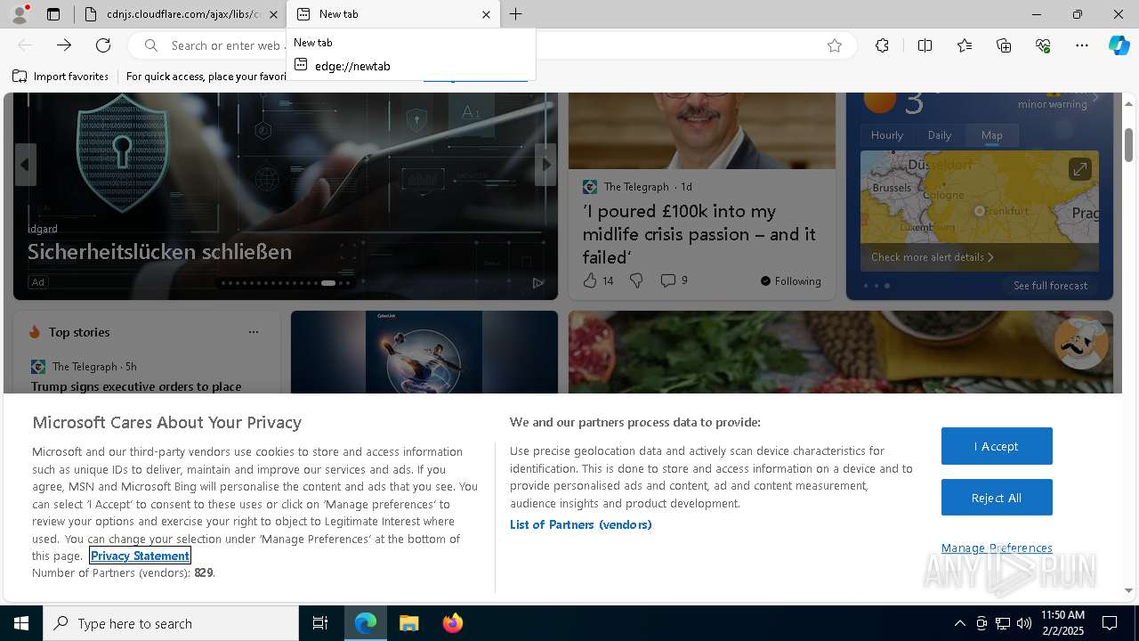Launch Firefox from taskbar
The width and height of the screenshot is (1139, 641).
tap(452, 623)
